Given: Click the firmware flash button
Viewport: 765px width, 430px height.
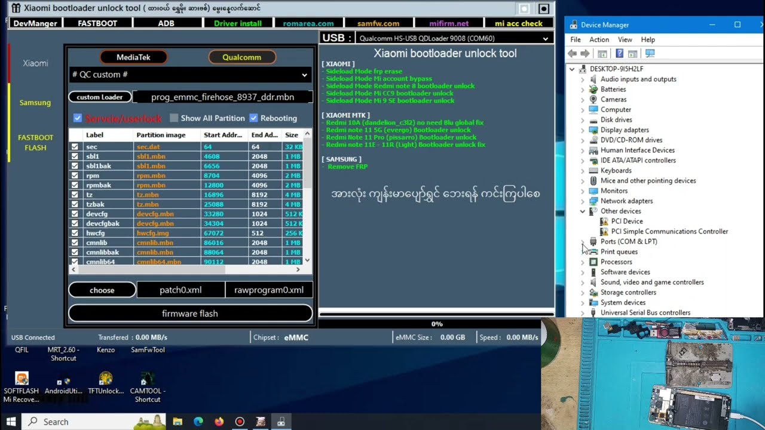Looking at the screenshot, I should pyautogui.click(x=190, y=314).
